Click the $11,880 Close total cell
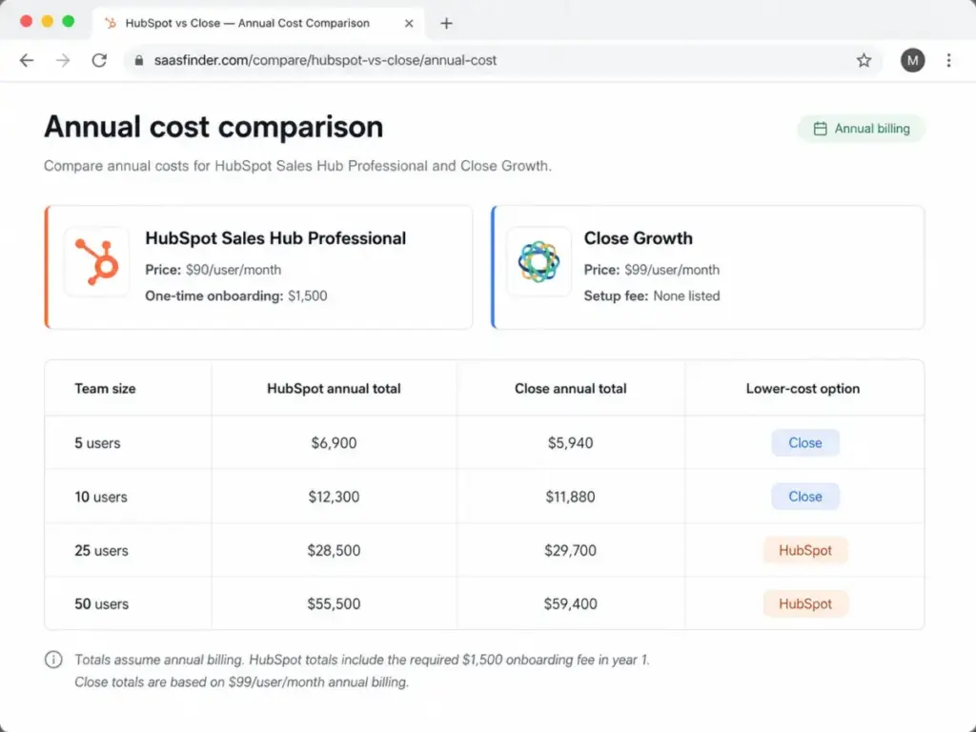This screenshot has height=732, width=976. tap(570, 497)
